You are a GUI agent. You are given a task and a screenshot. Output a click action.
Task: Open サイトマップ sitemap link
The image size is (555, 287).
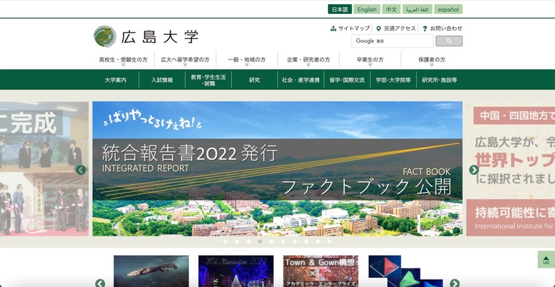[350, 28]
